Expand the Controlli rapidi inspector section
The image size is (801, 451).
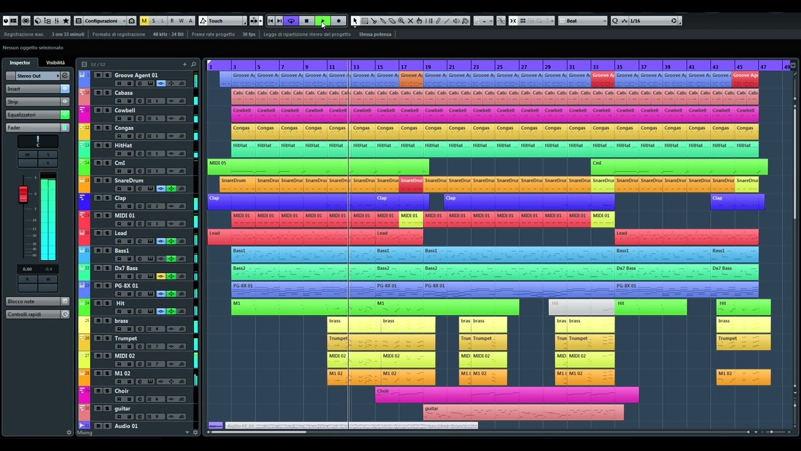pyautogui.click(x=38, y=314)
